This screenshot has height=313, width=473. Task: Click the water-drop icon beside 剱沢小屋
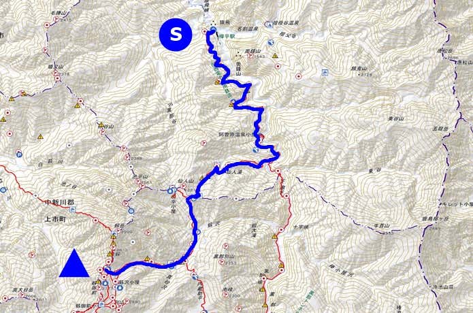pyautogui.click(x=120, y=287)
